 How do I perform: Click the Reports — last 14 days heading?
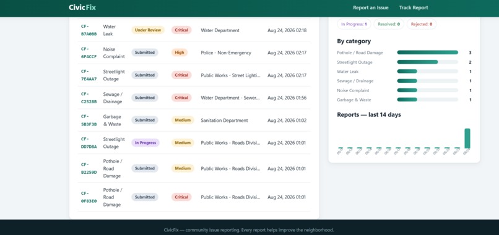pyautogui.click(x=369, y=114)
